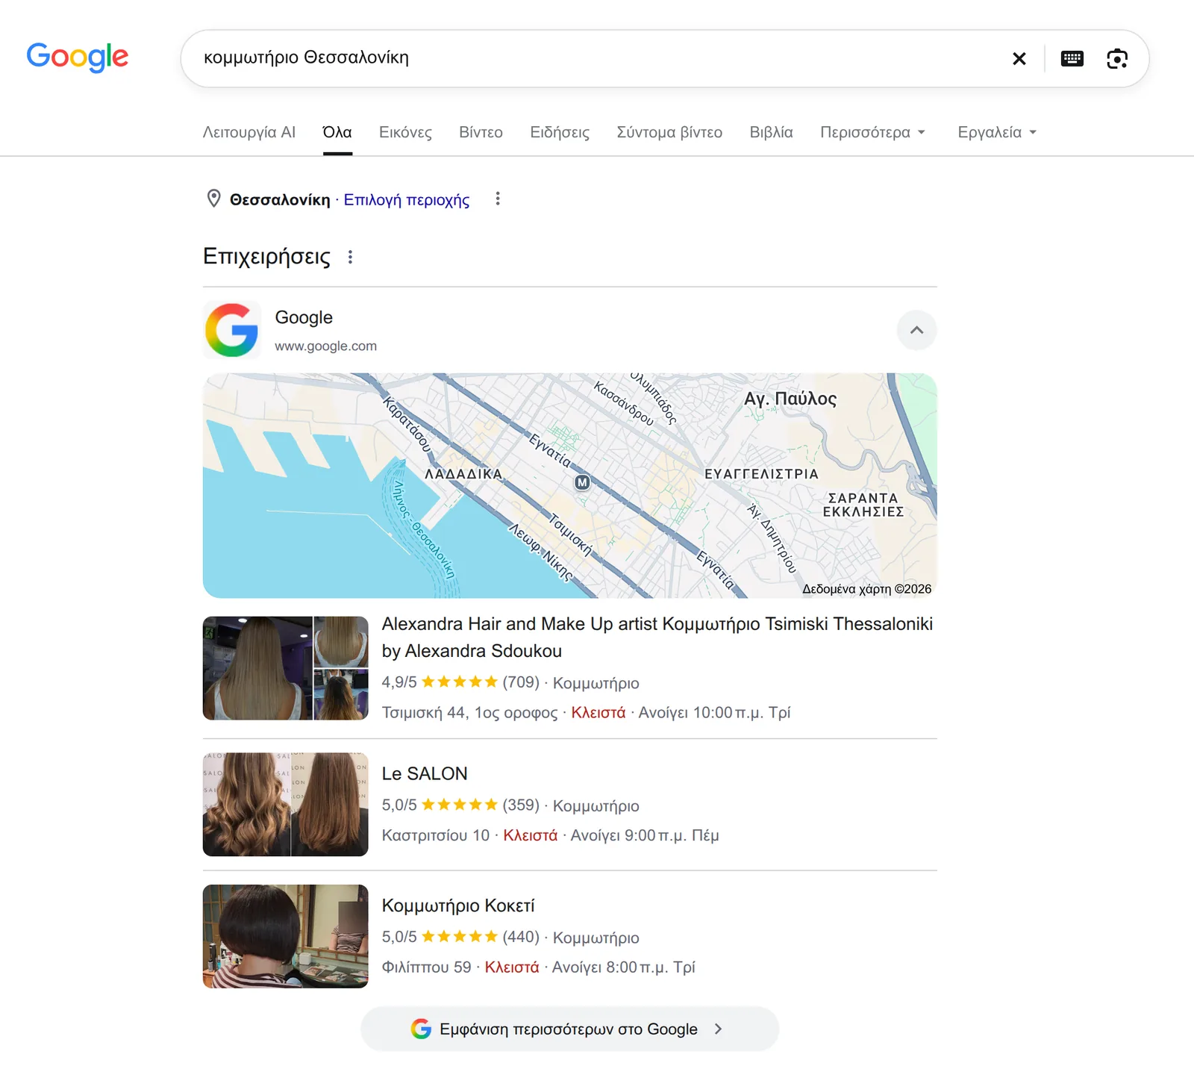The height and width of the screenshot is (1066, 1194).
Task: Click Le SALON (359) reviews rating
Action: pyautogui.click(x=460, y=805)
